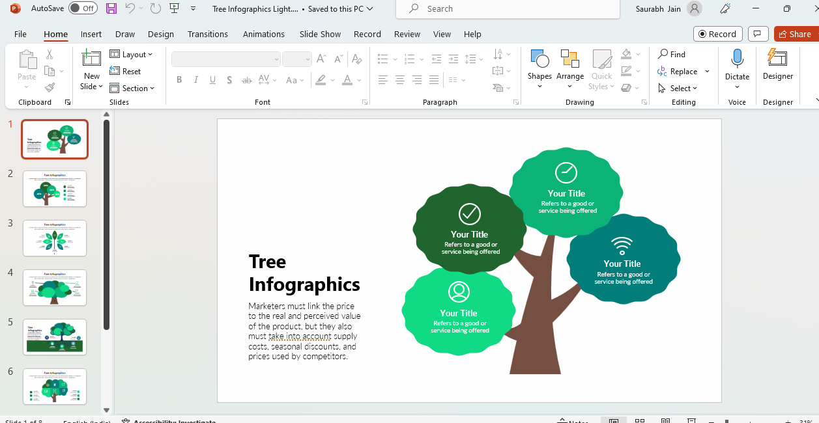
Task: Click the Cut scissors icon
Action: pos(50,55)
